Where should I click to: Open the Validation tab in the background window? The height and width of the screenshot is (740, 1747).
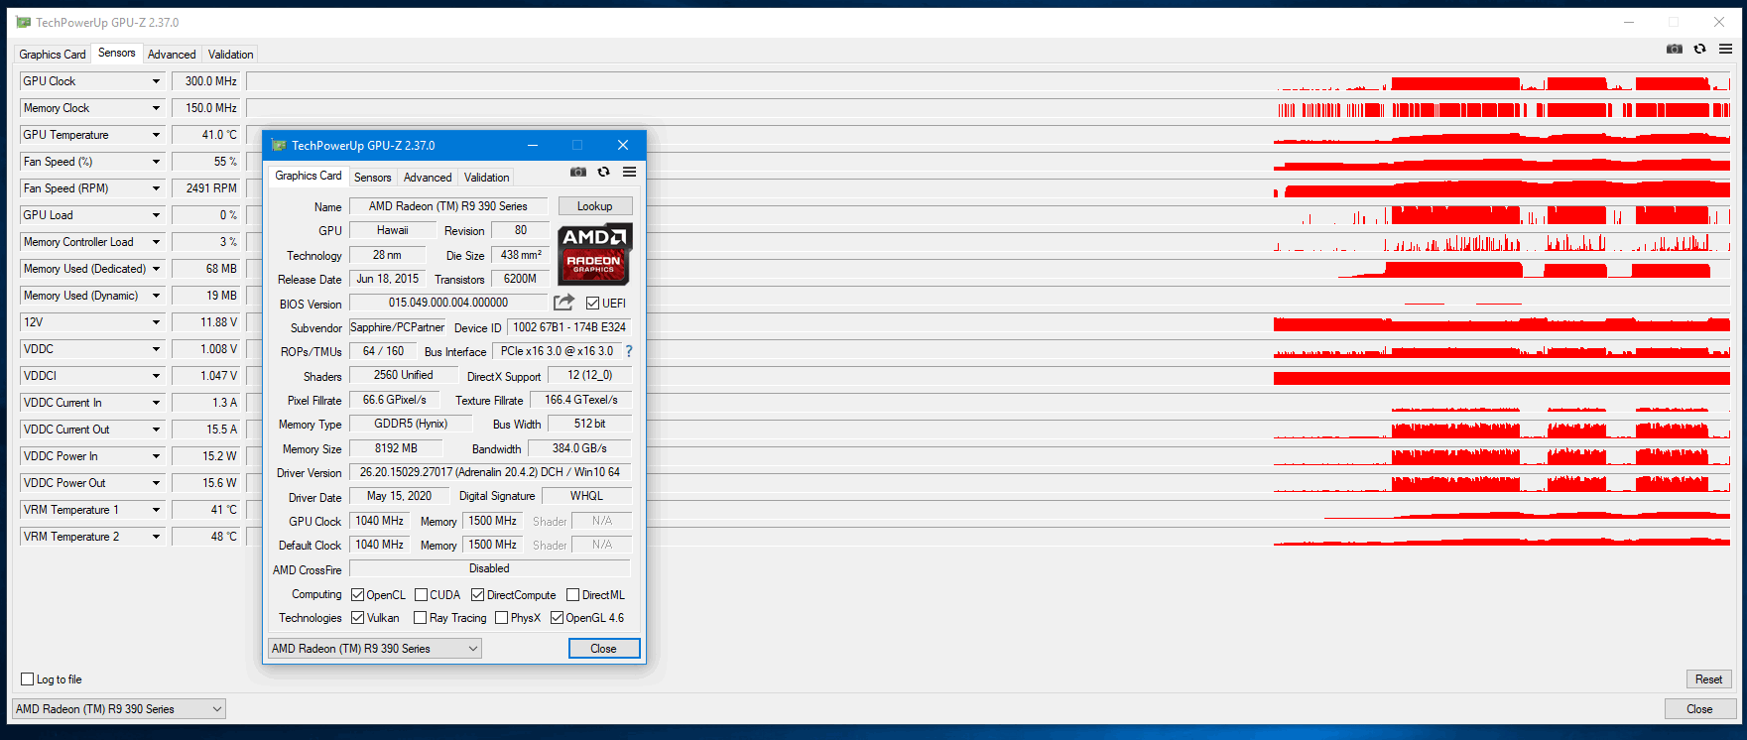[x=231, y=55]
